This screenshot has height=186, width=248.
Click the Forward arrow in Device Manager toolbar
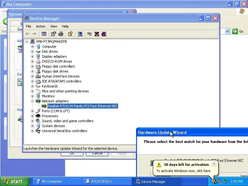click(34, 34)
